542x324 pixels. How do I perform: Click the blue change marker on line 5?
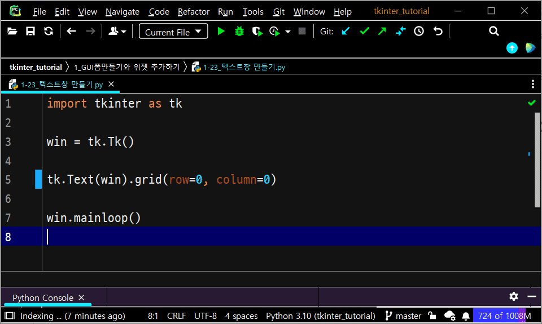[x=38, y=179]
